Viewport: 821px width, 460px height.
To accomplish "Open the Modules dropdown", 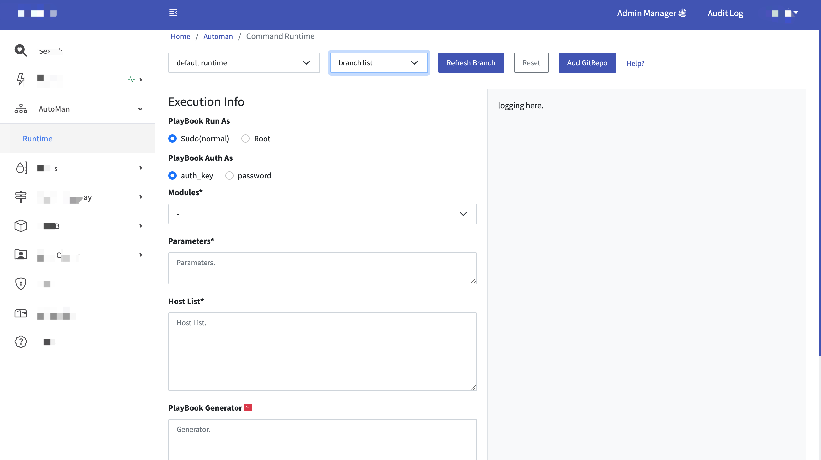I will (x=322, y=214).
